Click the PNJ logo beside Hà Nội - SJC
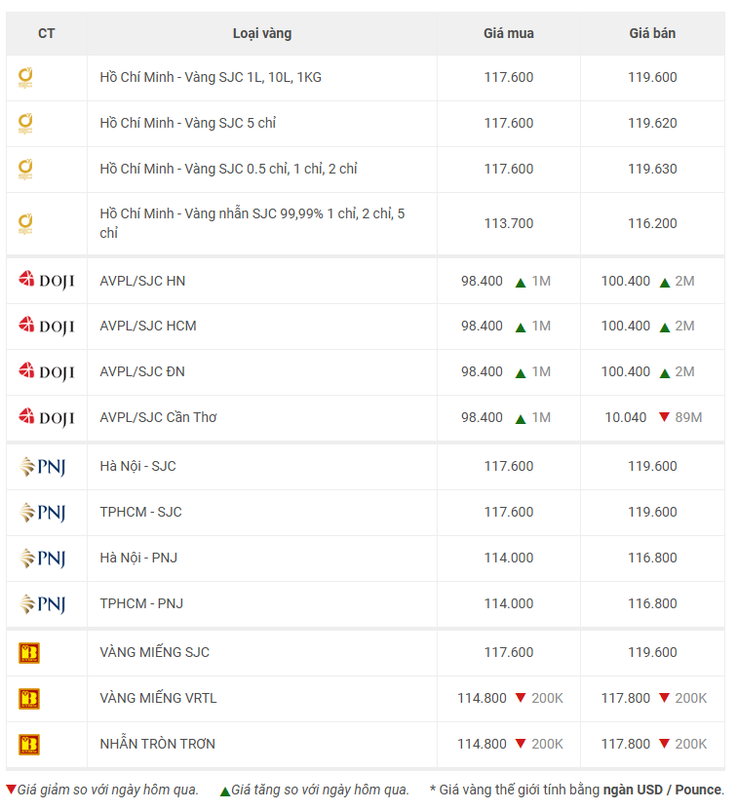Screen dimensions: 737x810 [x=42, y=467]
